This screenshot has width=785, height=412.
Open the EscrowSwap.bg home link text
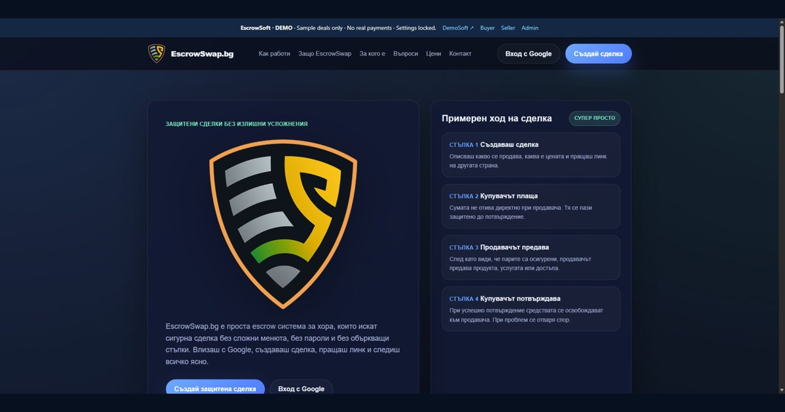coord(202,54)
